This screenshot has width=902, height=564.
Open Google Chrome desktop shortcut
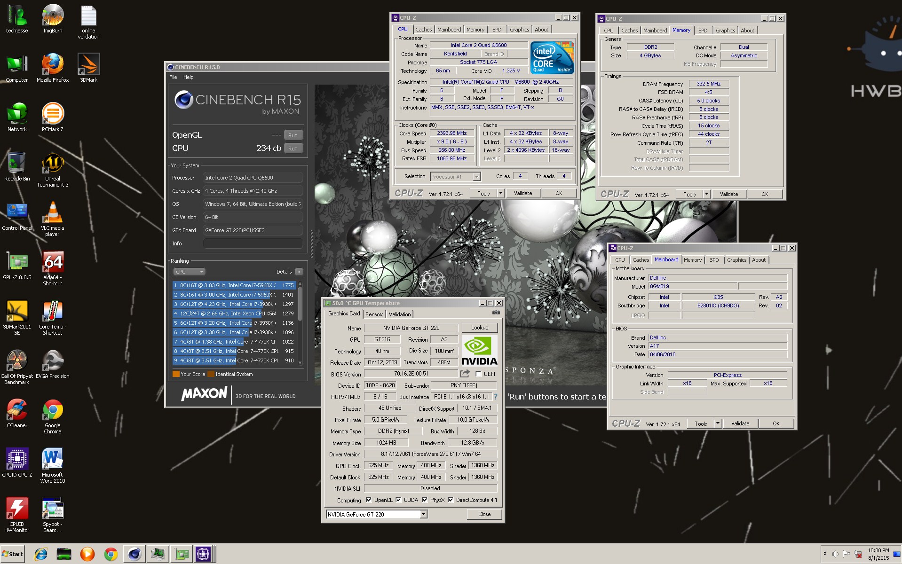point(53,416)
